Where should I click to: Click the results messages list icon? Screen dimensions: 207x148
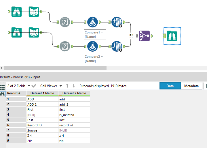pyautogui.click(x=2, y=87)
